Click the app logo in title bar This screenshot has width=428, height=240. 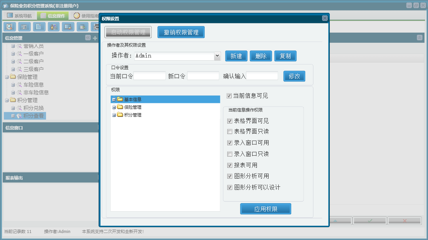pyautogui.click(x=5, y=6)
